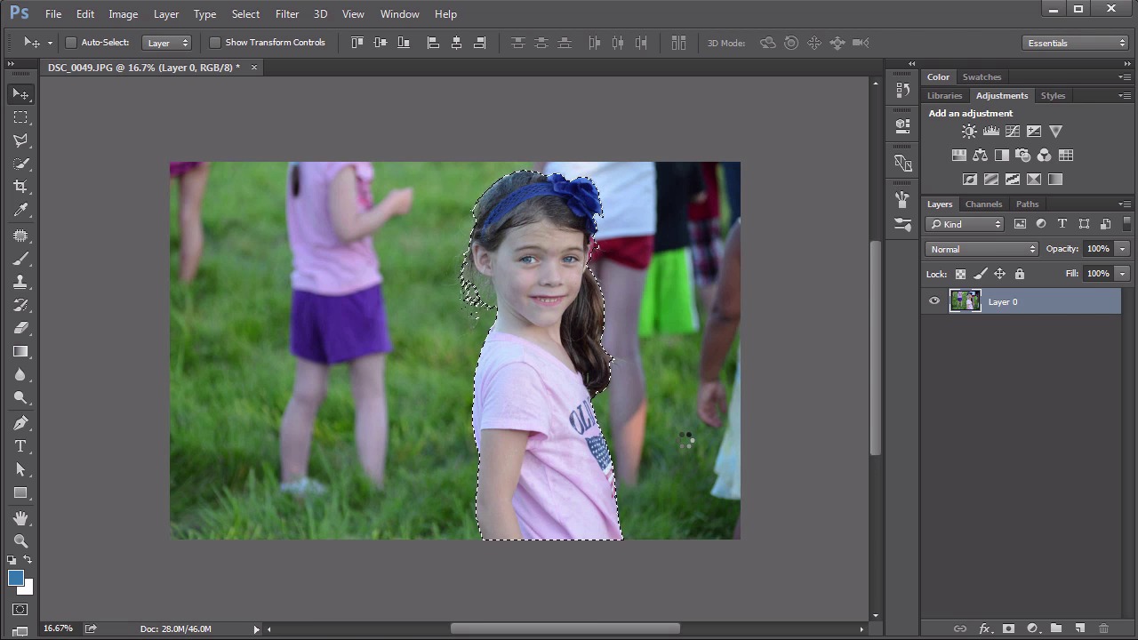Viewport: 1138px width, 640px height.
Task: Activate the Zoom tool in toolbar
Action: click(20, 540)
